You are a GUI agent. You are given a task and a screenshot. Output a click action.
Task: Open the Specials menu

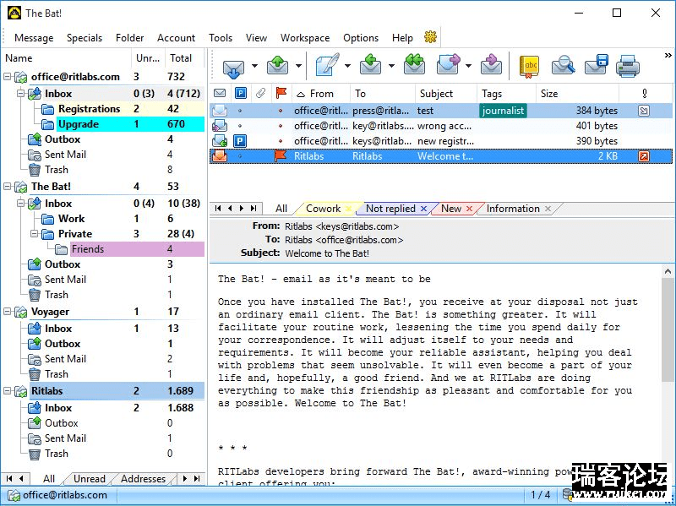pyautogui.click(x=84, y=38)
